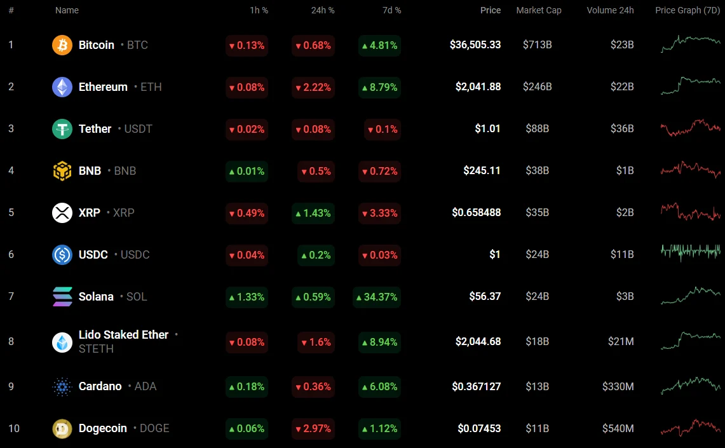725x448 pixels.
Task: Sort by the Volume 24h column header
Action: 610,10
